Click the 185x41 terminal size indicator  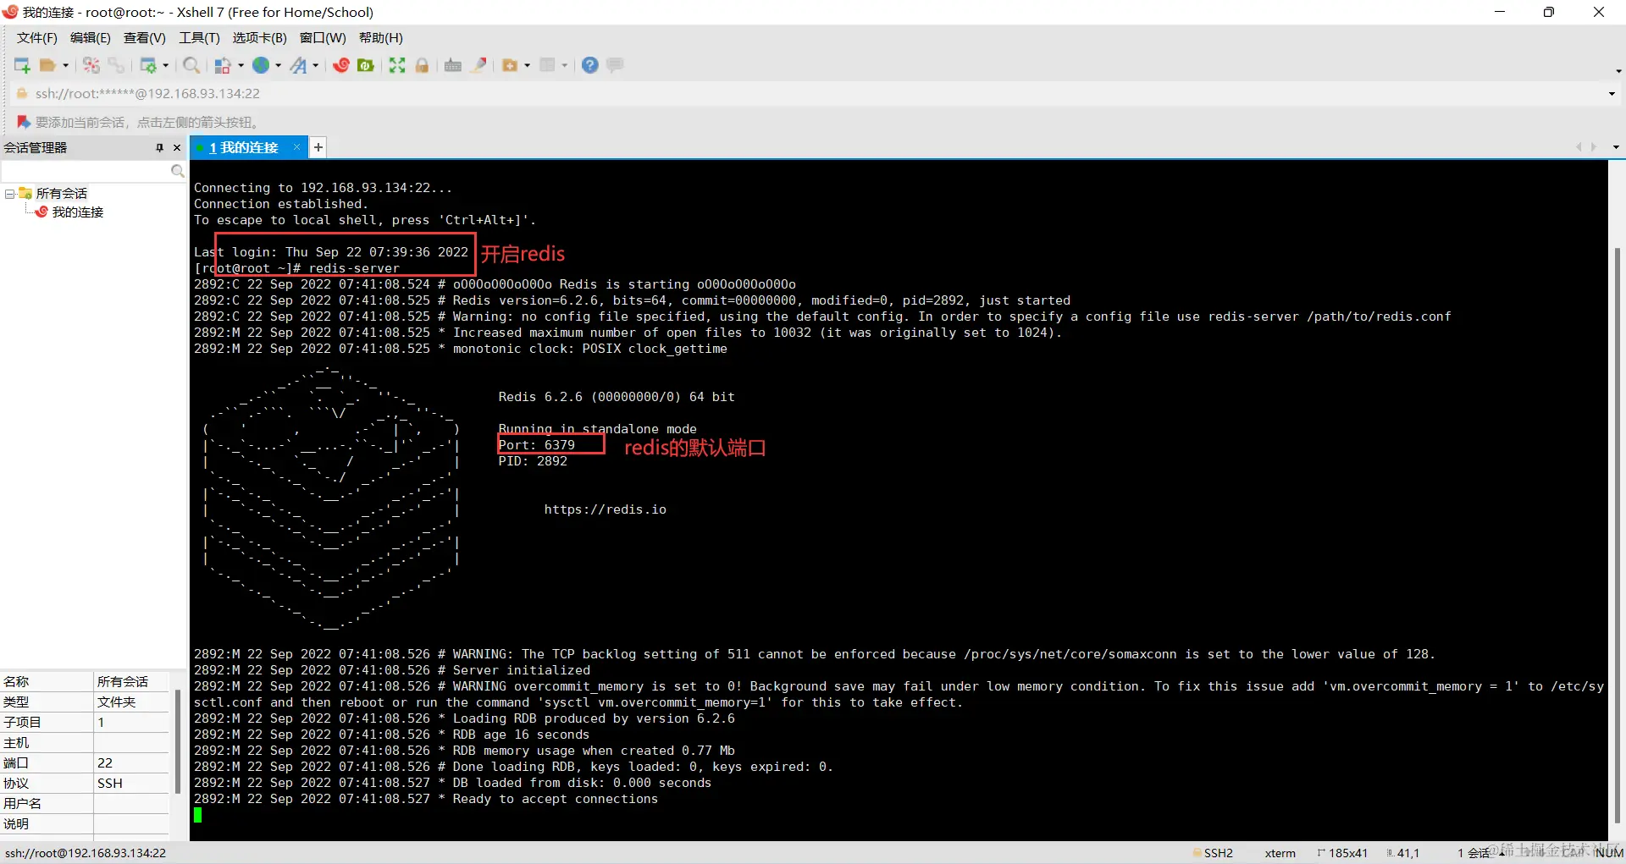[x=1348, y=853]
